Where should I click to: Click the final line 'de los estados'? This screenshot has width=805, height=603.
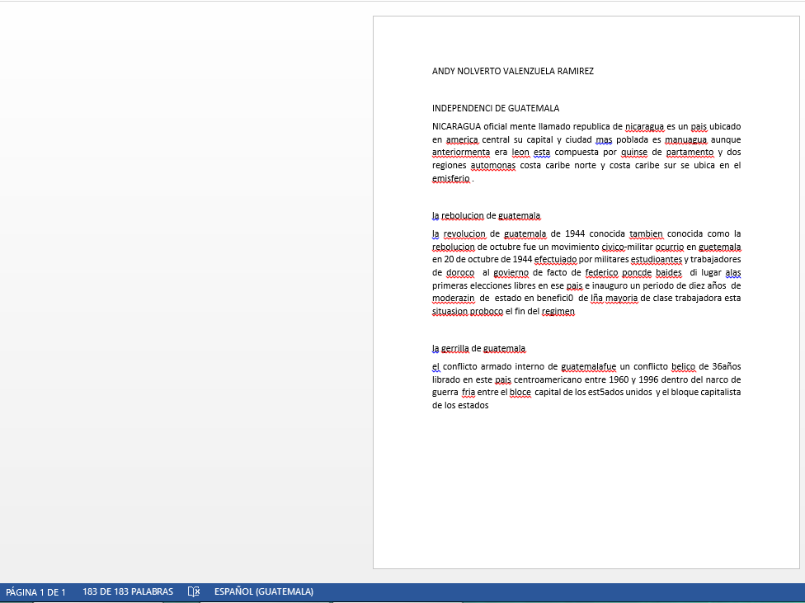(x=460, y=406)
